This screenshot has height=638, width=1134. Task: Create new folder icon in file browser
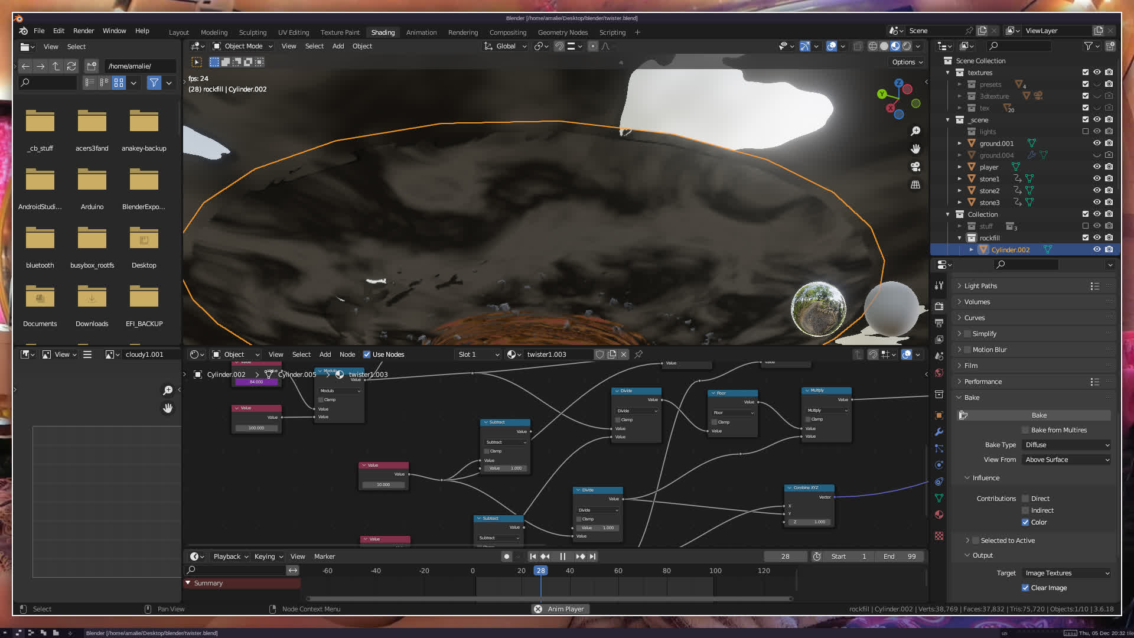click(92, 66)
